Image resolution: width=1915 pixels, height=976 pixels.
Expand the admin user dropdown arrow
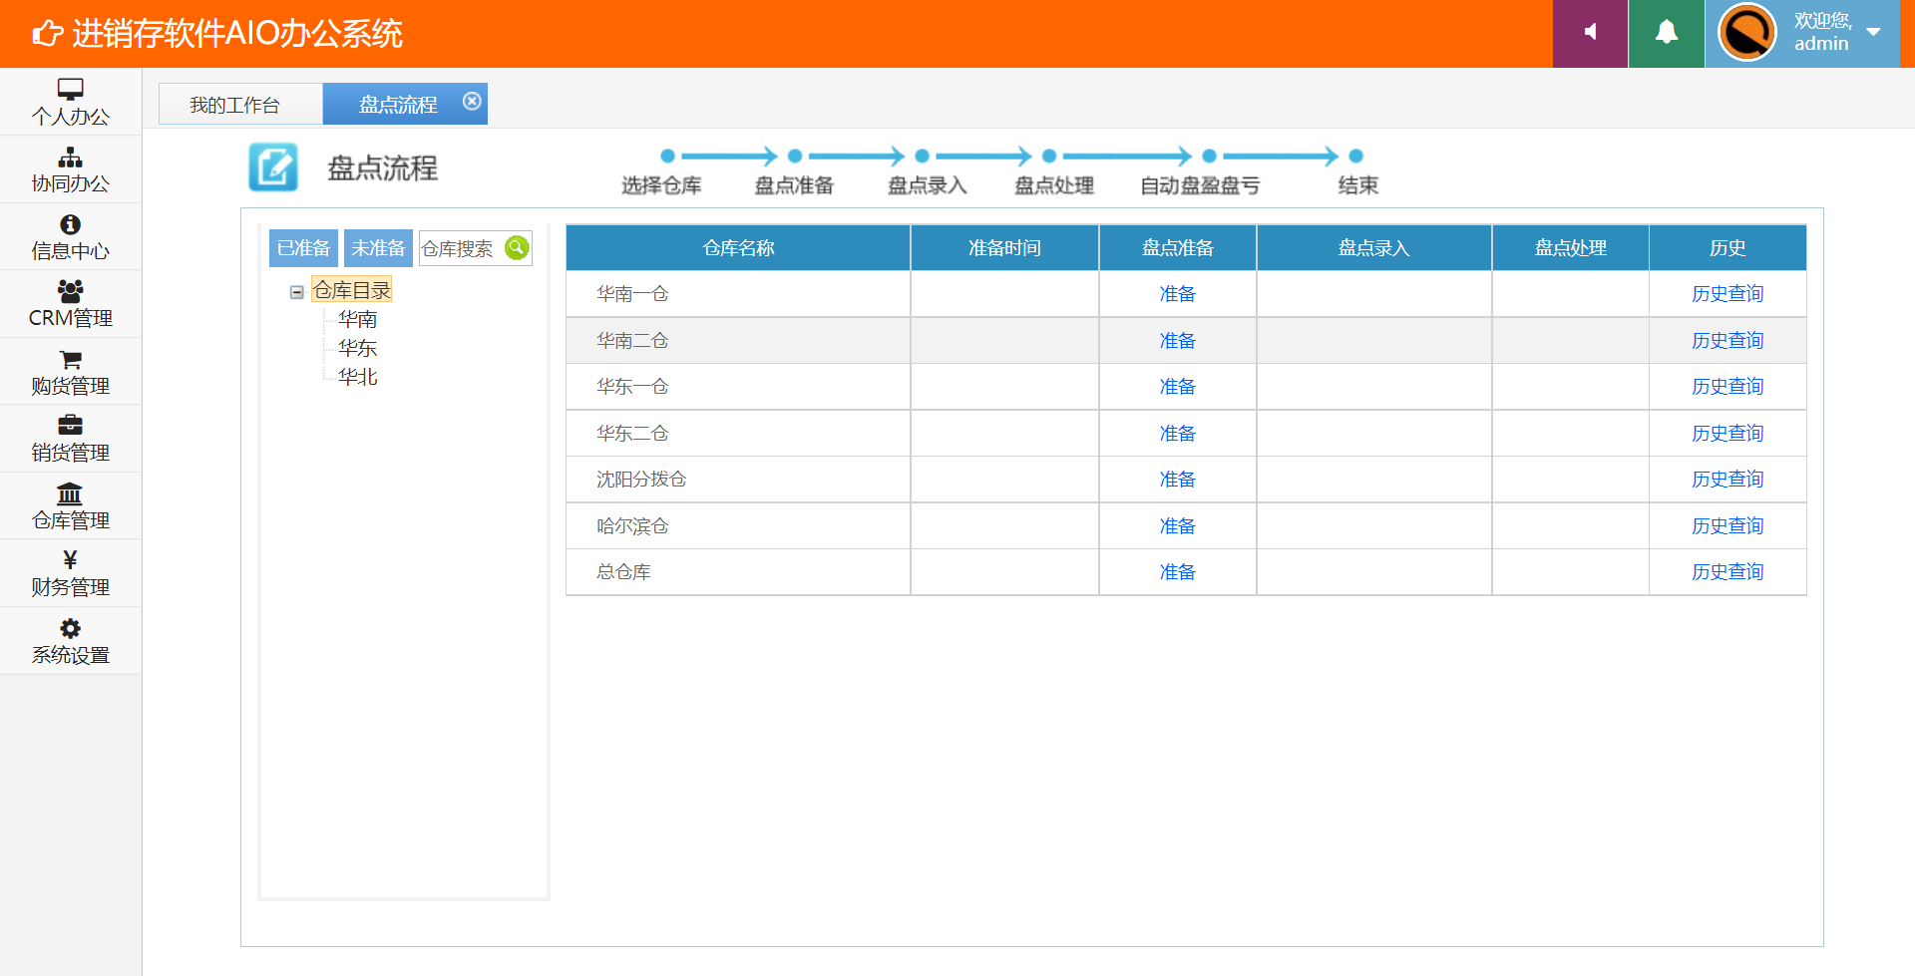[x=1873, y=32]
